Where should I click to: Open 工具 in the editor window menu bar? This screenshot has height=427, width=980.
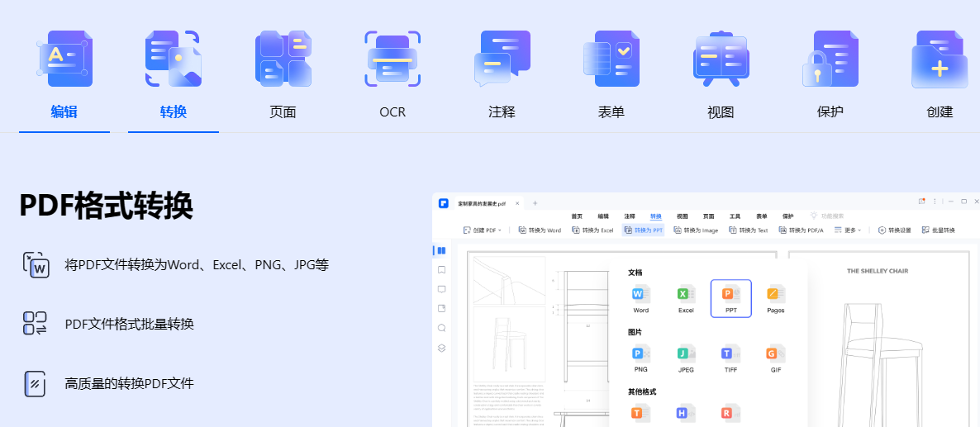point(735,216)
